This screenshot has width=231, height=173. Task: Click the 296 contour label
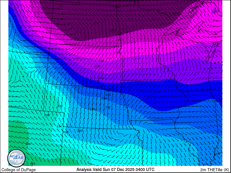click(x=60, y=106)
